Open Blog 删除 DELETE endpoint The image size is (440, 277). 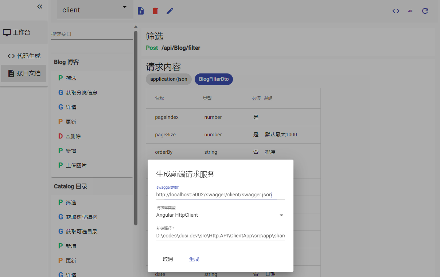click(x=92, y=136)
